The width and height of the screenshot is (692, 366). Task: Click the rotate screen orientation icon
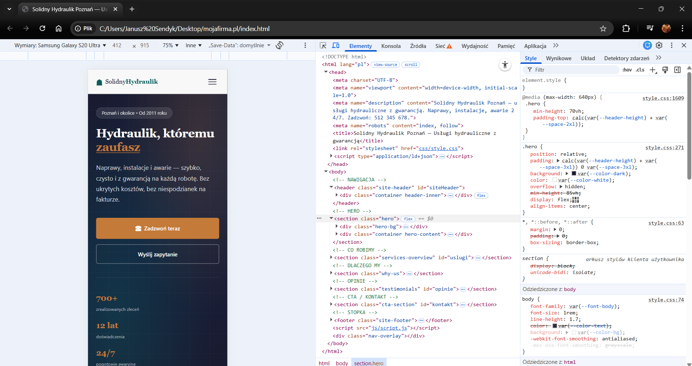tap(279, 45)
